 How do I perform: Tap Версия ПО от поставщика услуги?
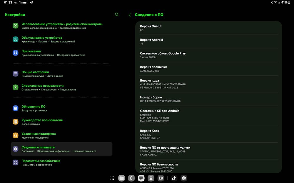pyautogui.click(x=208, y=151)
